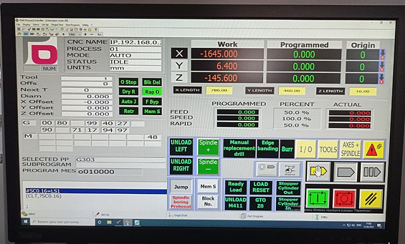Screen dimensions: 405x244
Task: Click the toolbar plus override button
Action: 85,34
